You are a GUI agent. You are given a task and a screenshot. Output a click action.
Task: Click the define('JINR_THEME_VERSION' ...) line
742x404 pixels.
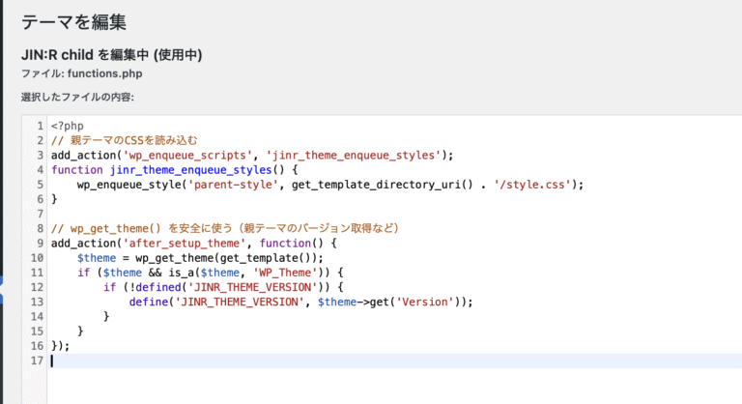coord(301,303)
